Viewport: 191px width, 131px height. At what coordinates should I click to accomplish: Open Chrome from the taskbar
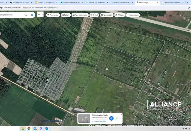(29, 129)
